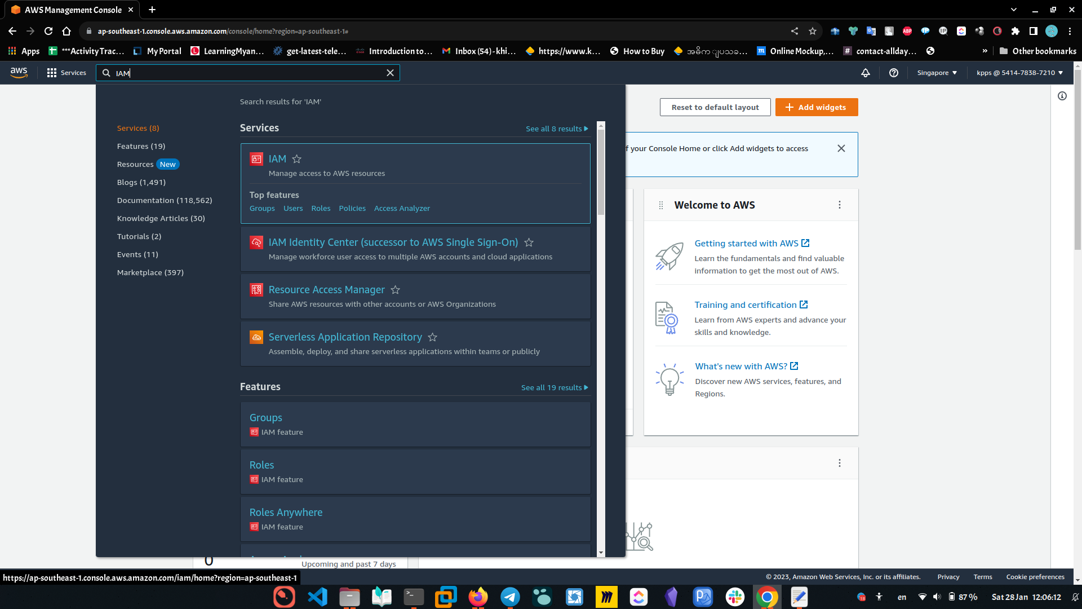Open the Groups top feature link
The height and width of the screenshot is (609, 1082).
tap(262, 209)
